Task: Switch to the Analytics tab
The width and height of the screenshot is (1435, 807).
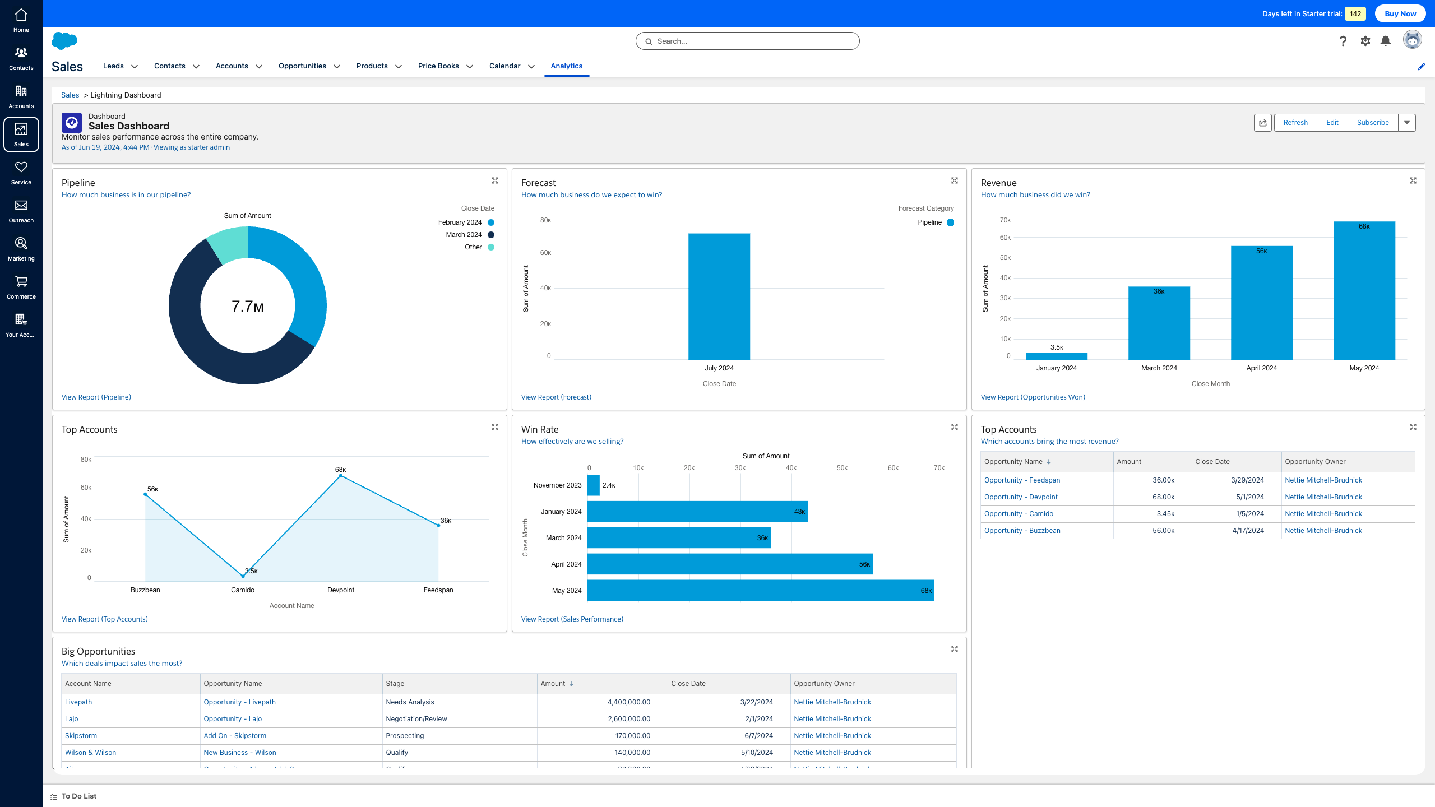Action: tap(566, 66)
